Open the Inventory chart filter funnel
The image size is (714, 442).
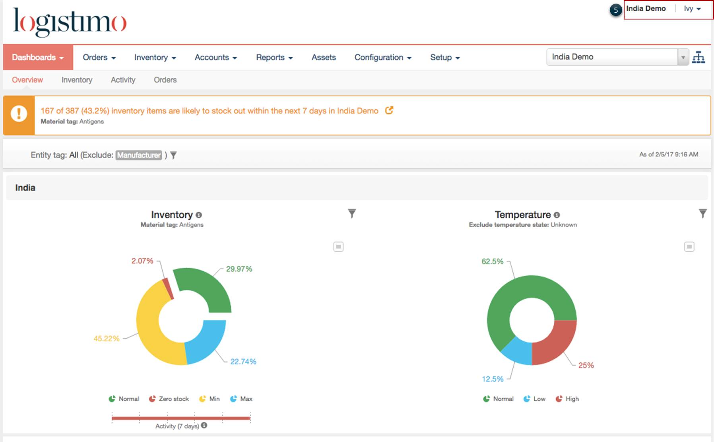click(x=352, y=214)
